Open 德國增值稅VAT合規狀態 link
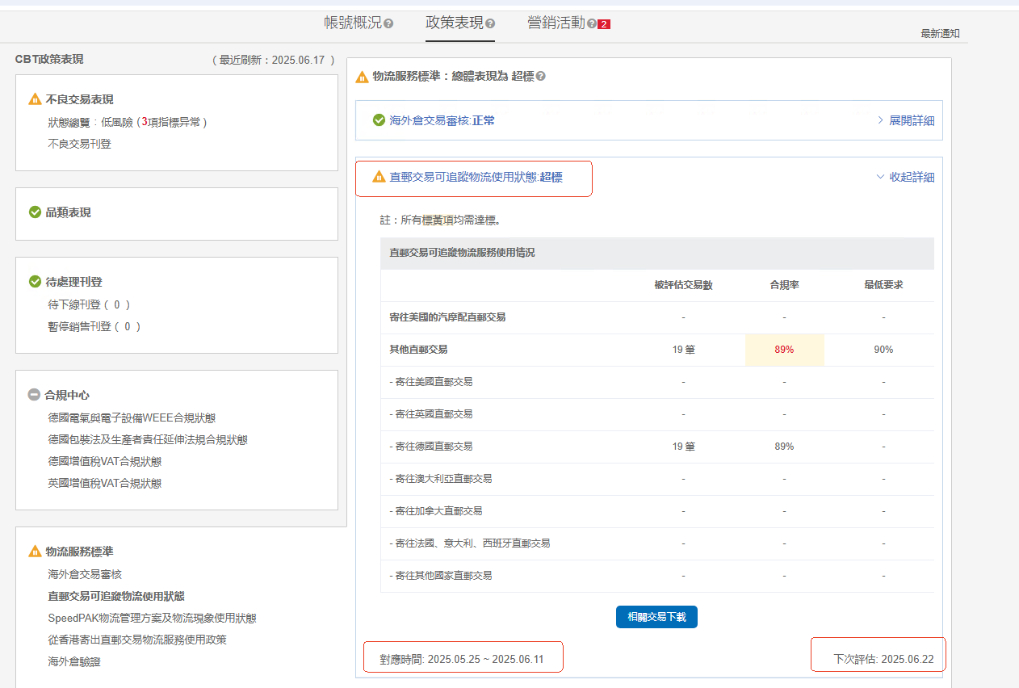 pos(105,462)
